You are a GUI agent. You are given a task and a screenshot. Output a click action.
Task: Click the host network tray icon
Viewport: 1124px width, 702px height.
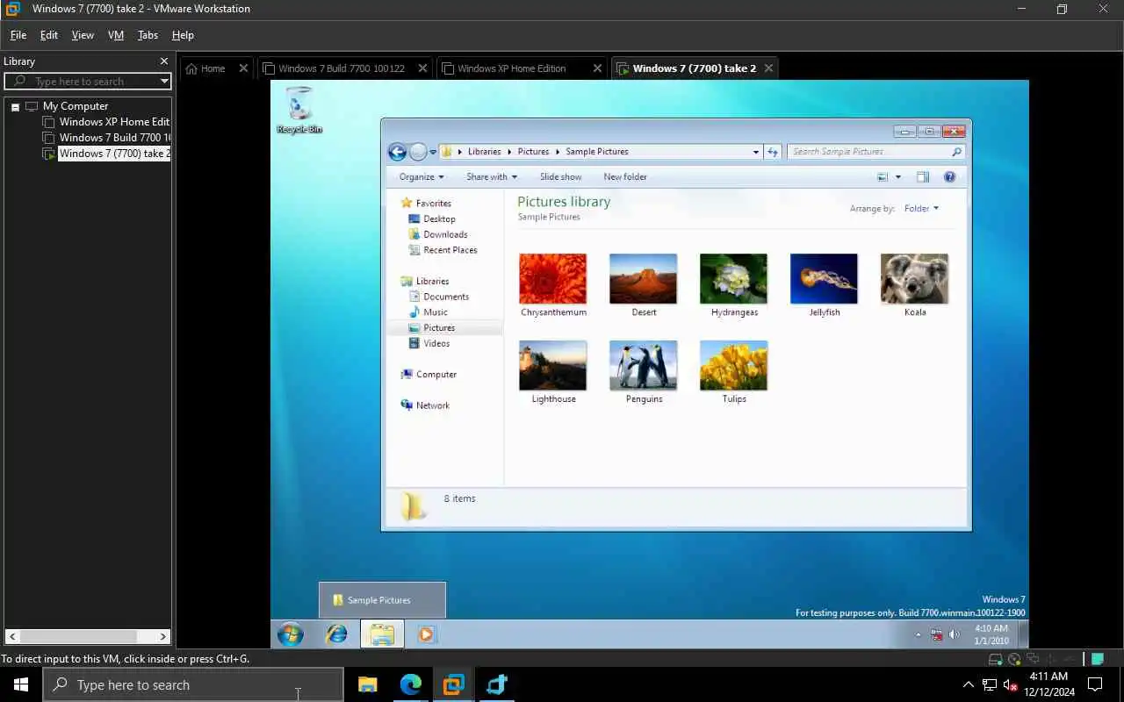click(990, 684)
